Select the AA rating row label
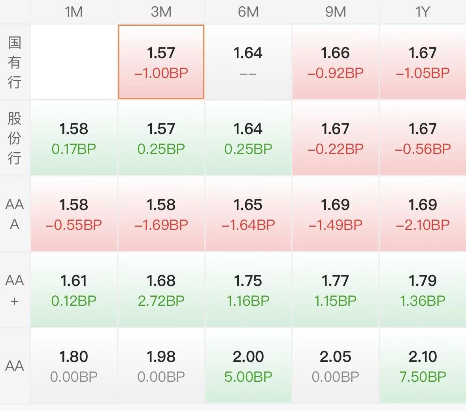The image size is (466, 411). tap(15, 366)
